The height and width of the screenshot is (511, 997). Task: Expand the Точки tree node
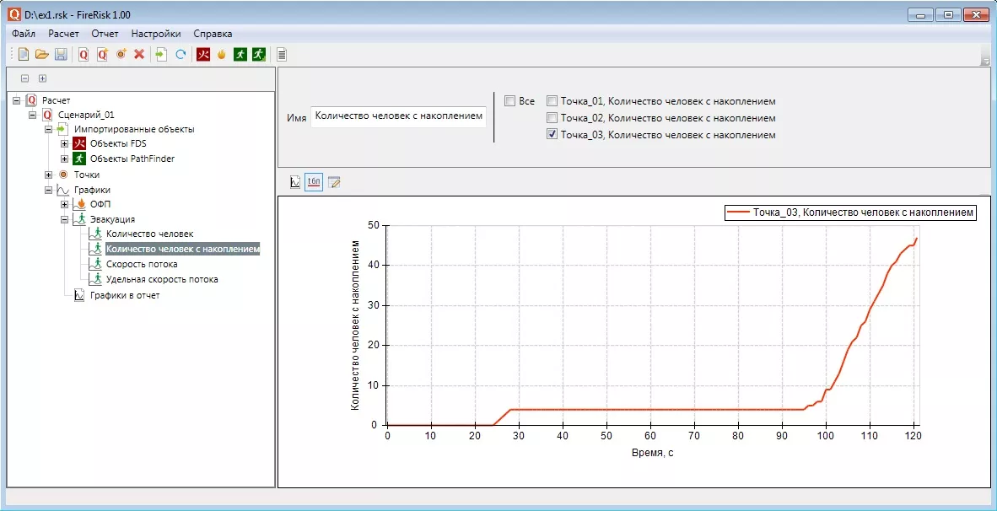49,175
